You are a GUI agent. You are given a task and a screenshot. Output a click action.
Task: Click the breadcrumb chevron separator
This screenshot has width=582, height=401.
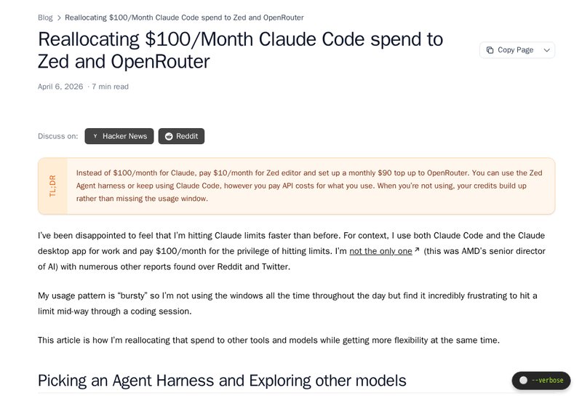(x=59, y=17)
